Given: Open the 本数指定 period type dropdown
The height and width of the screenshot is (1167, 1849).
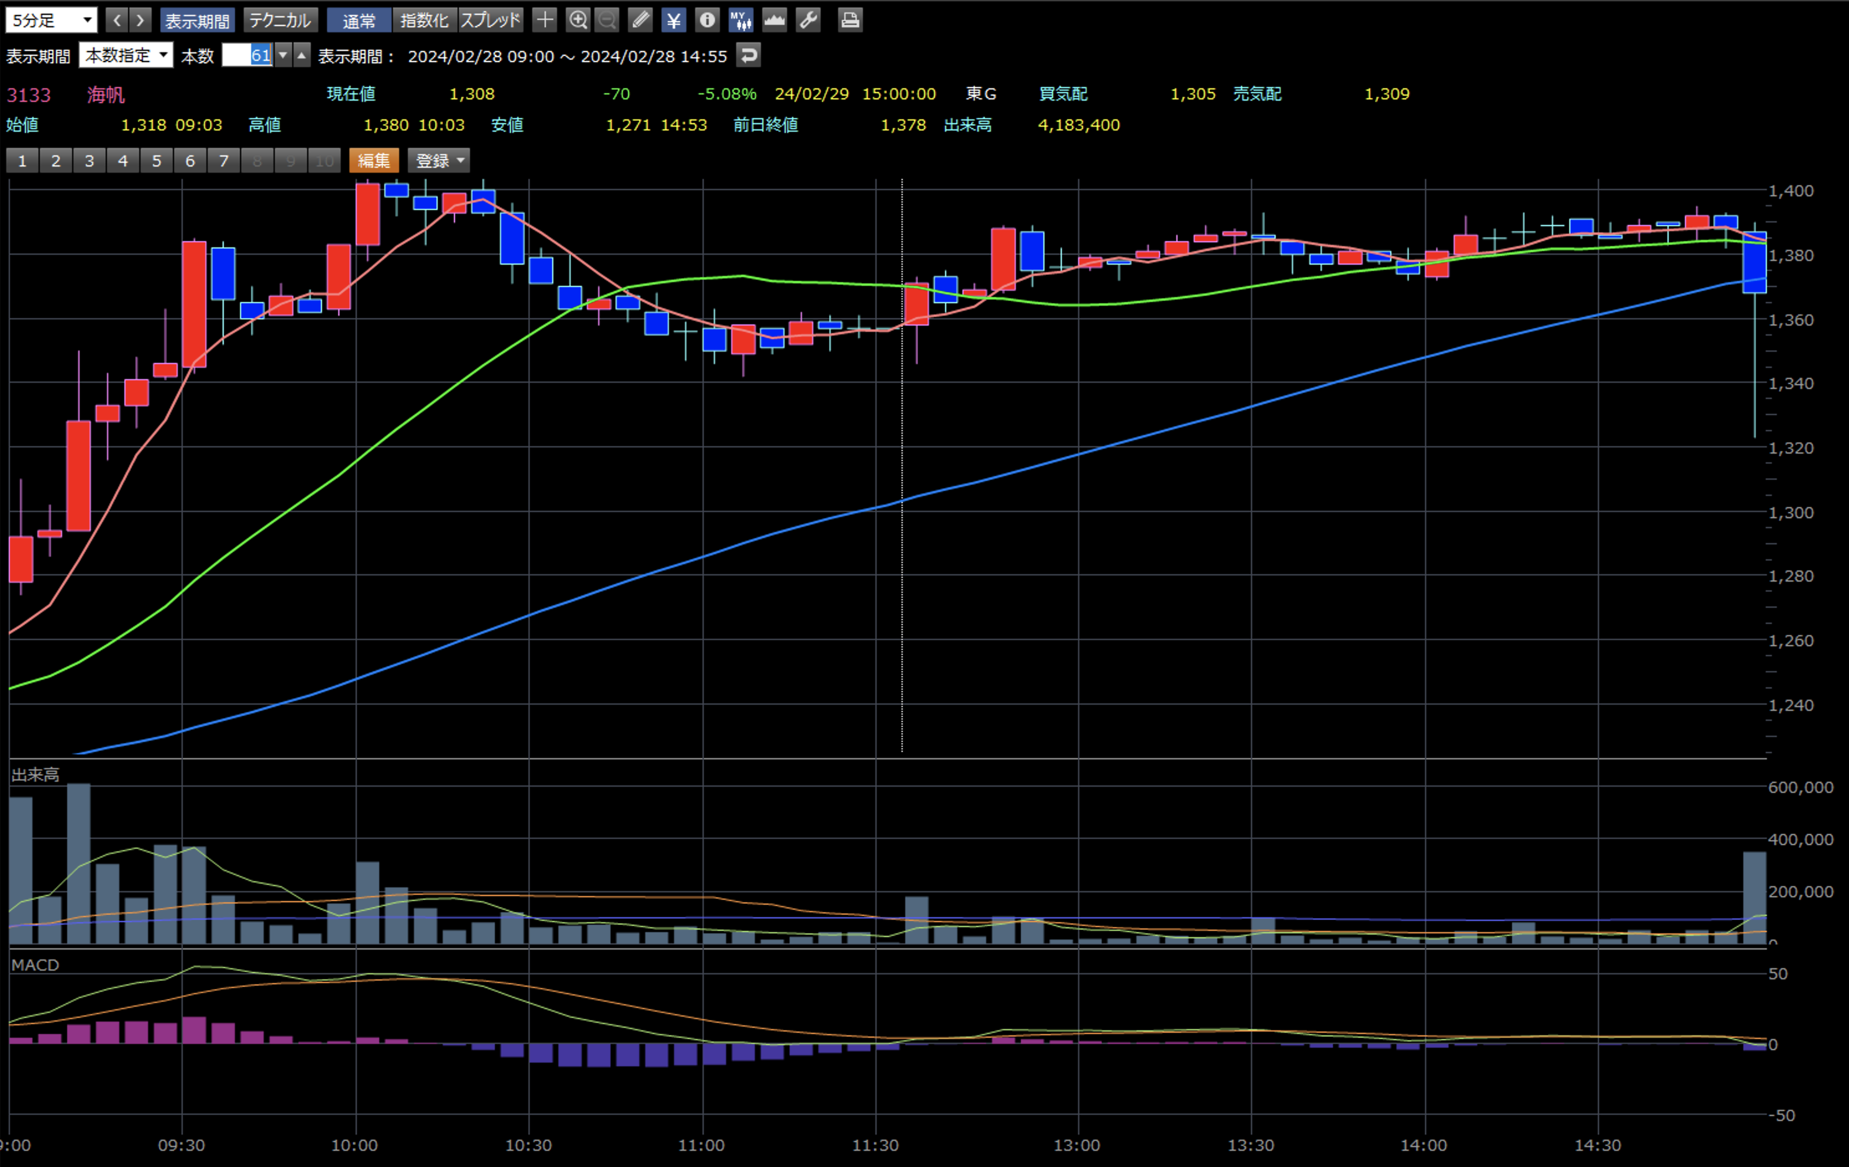Looking at the screenshot, I should tap(126, 55).
